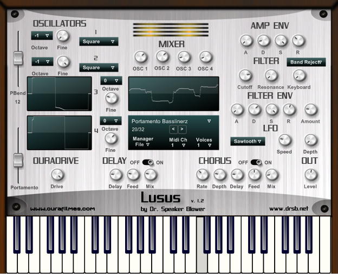Go to the previous preset
The image size is (338, 274).
173,129
